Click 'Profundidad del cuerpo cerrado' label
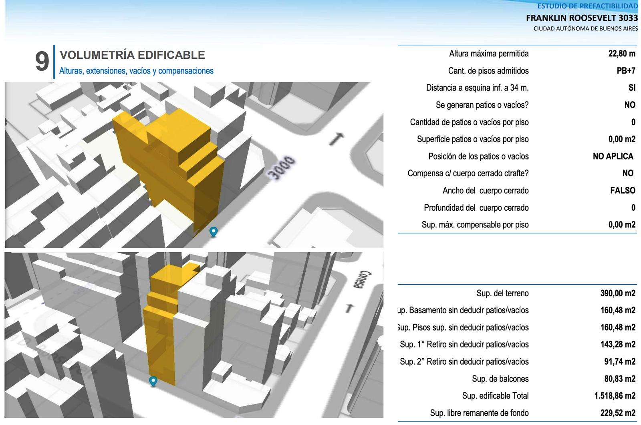The height and width of the screenshot is (425, 641). pos(476,208)
